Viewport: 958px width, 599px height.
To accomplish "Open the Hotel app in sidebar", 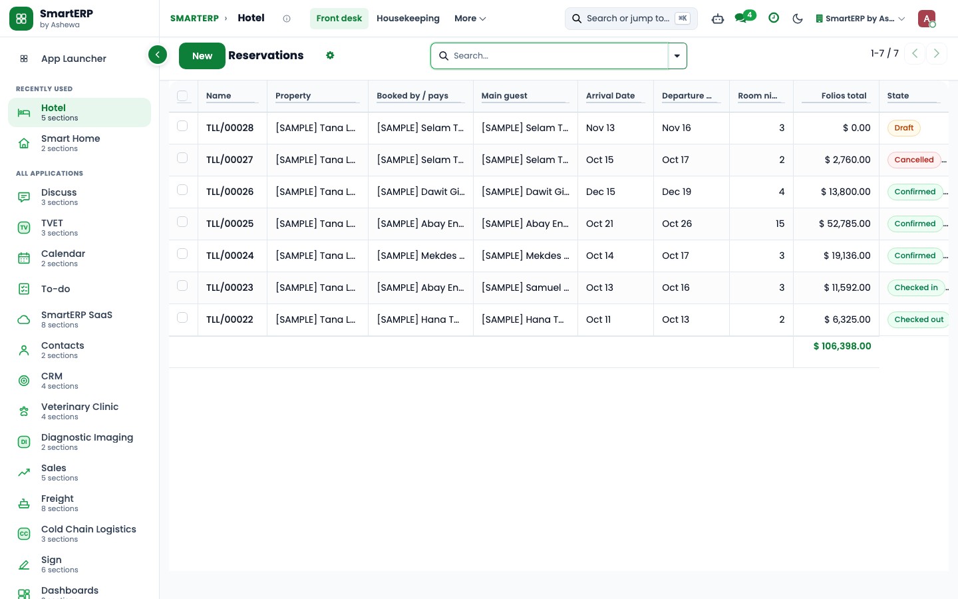I will (x=79, y=112).
